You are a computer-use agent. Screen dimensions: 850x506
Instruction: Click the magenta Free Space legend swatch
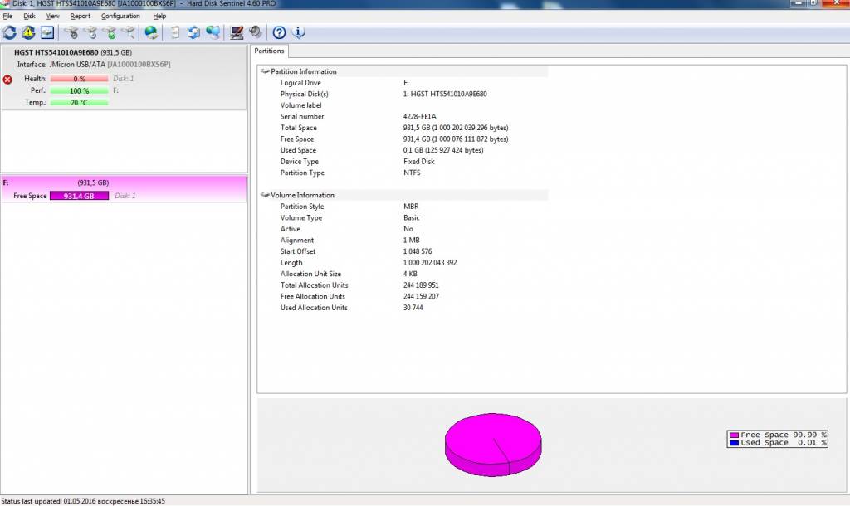[x=734, y=435]
